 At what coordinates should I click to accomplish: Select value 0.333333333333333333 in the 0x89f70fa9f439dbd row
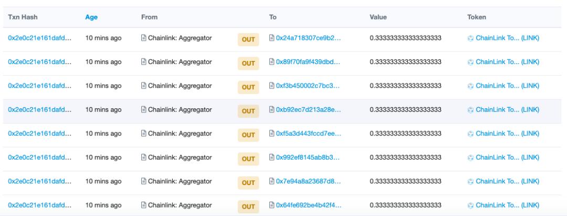tap(405, 61)
